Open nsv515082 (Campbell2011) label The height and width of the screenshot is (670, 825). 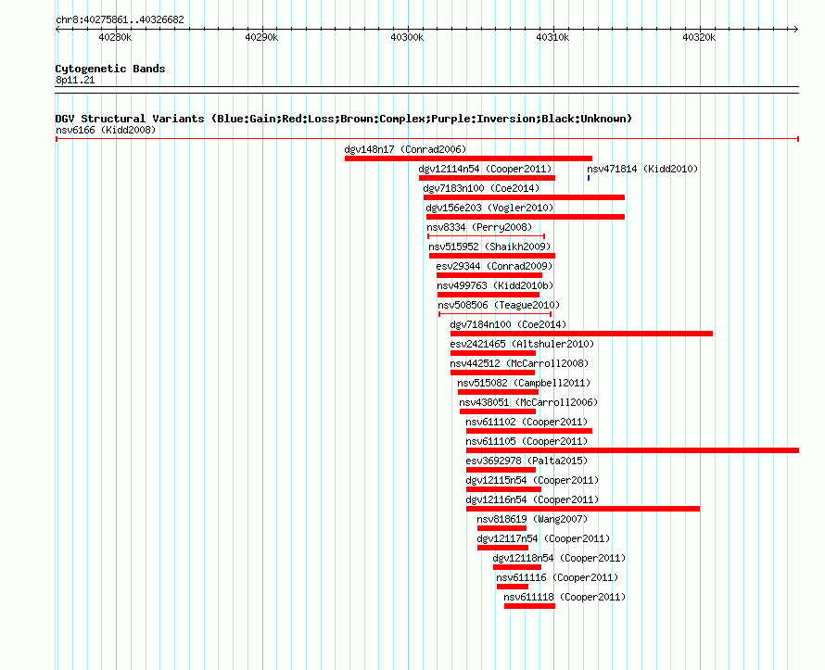point(524,383)
